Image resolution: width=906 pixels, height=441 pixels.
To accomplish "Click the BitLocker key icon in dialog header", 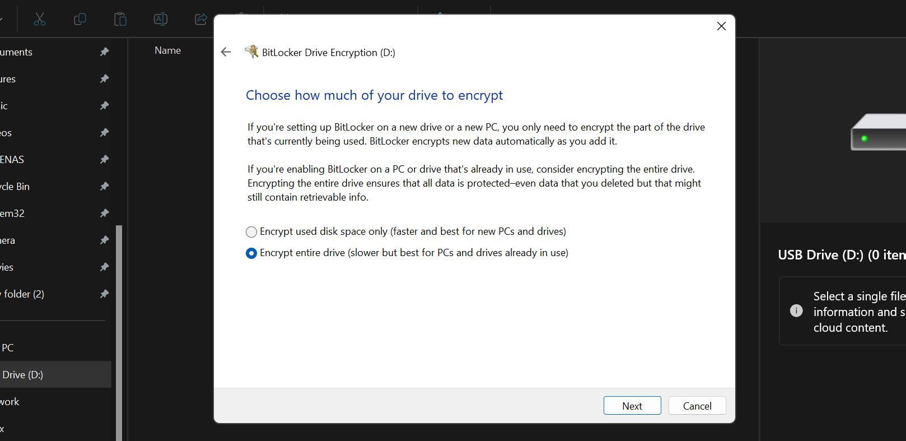I will coord(252,52).
